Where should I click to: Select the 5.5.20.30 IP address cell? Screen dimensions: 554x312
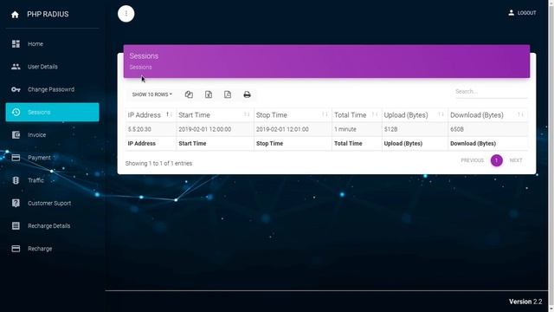coord(151,129)
